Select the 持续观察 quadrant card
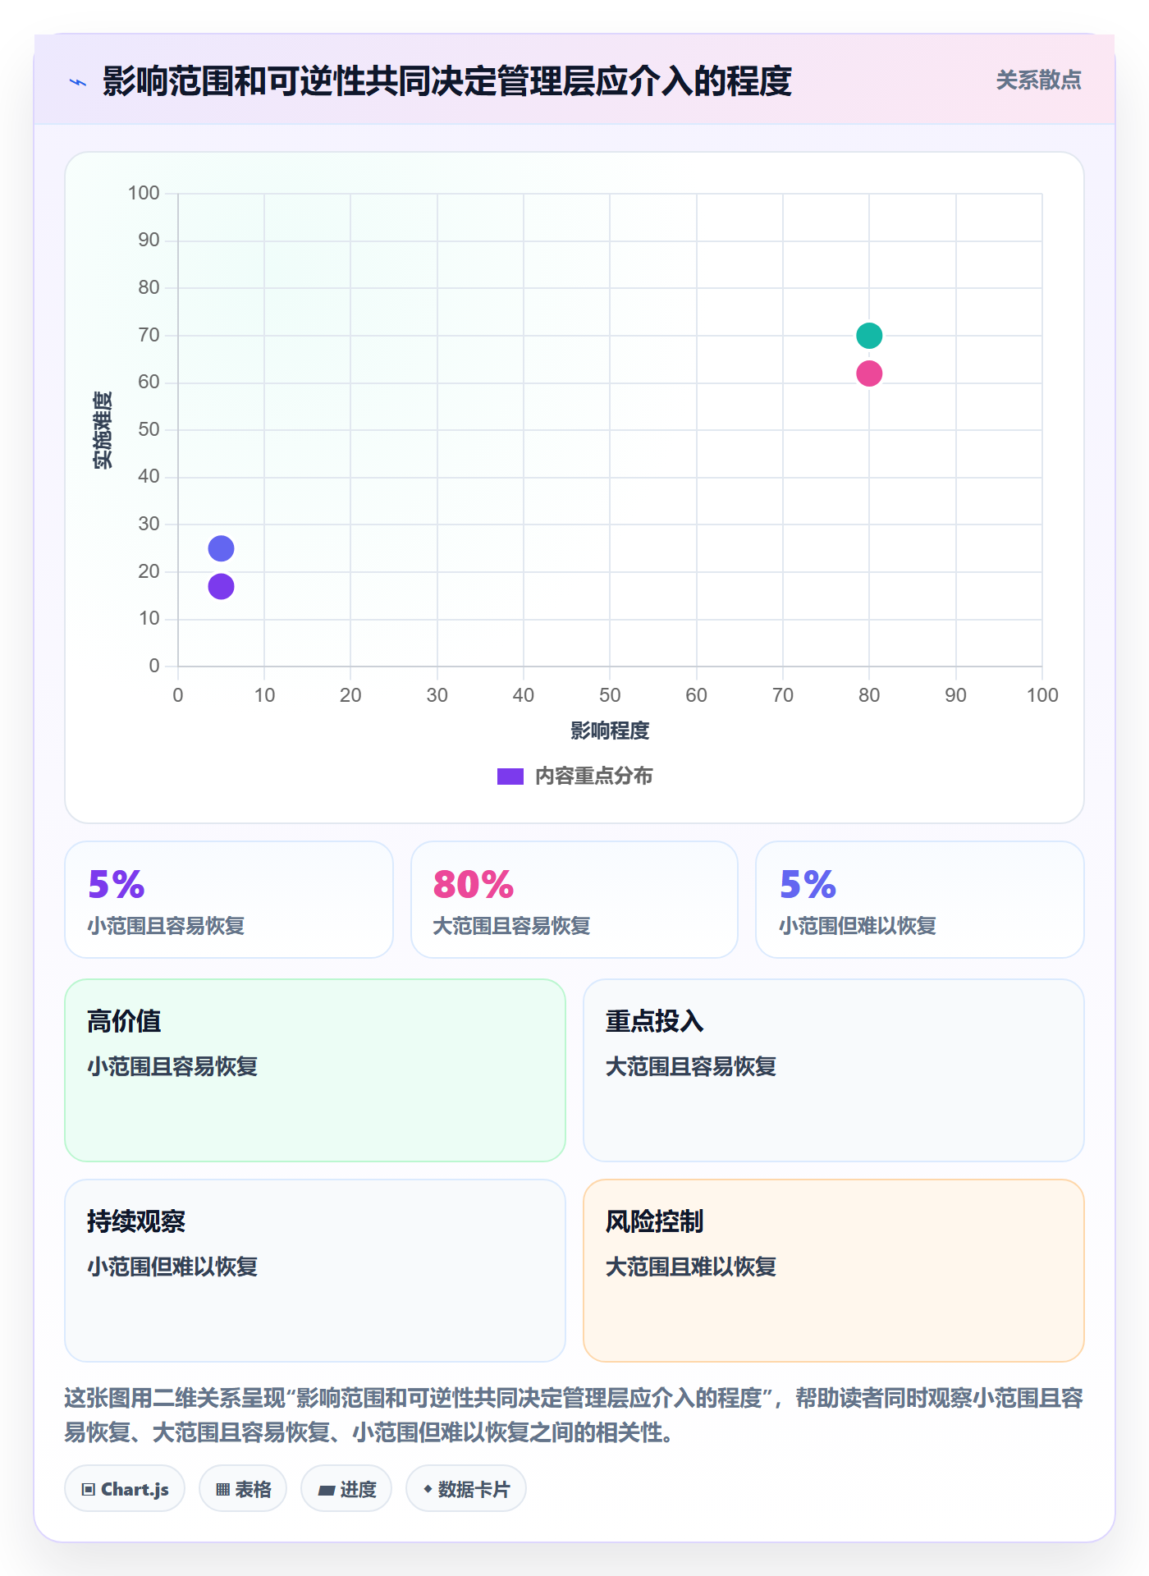This screenshot has width=1149, height=1576. coord(315,1271)
